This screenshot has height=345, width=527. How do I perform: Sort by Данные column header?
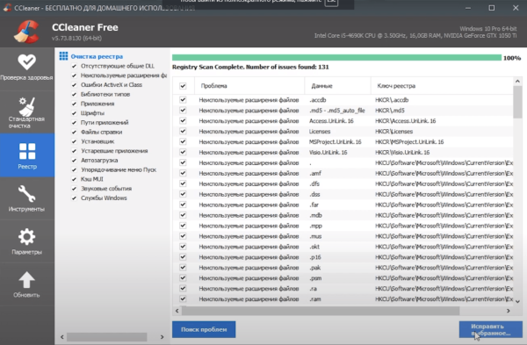pyautogui.click(x=337, y=86)
